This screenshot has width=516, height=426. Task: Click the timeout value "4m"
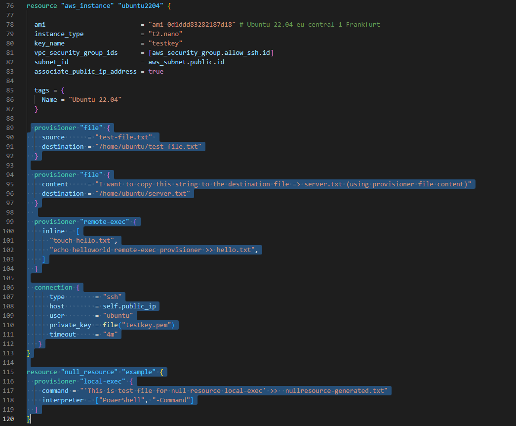[x=110, y=335]
